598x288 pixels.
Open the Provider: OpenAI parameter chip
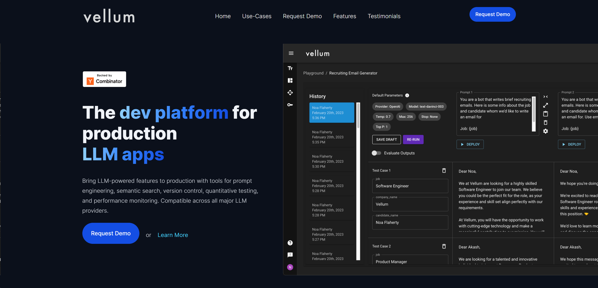[x=387, y=106]
